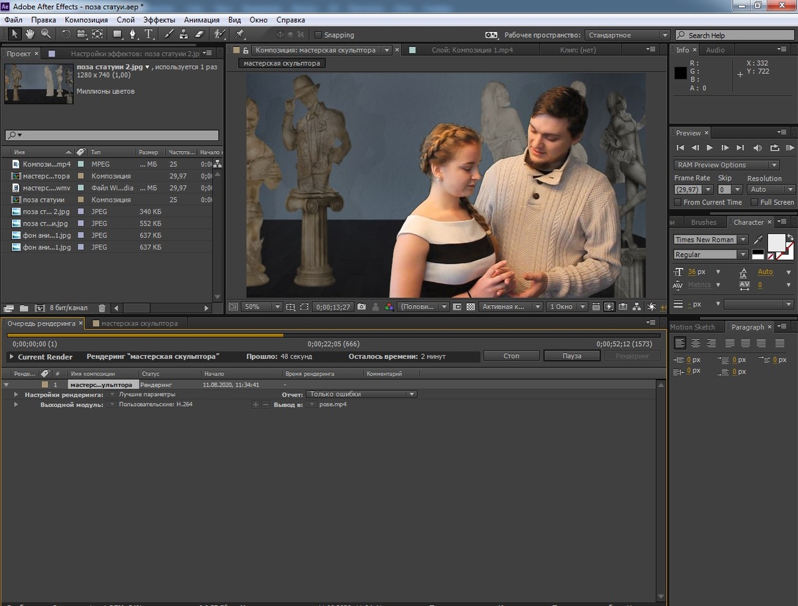Click the render progress bar
Image resolution: width=798 pixels, height=606 pixels.
click(x=334, y=336)
